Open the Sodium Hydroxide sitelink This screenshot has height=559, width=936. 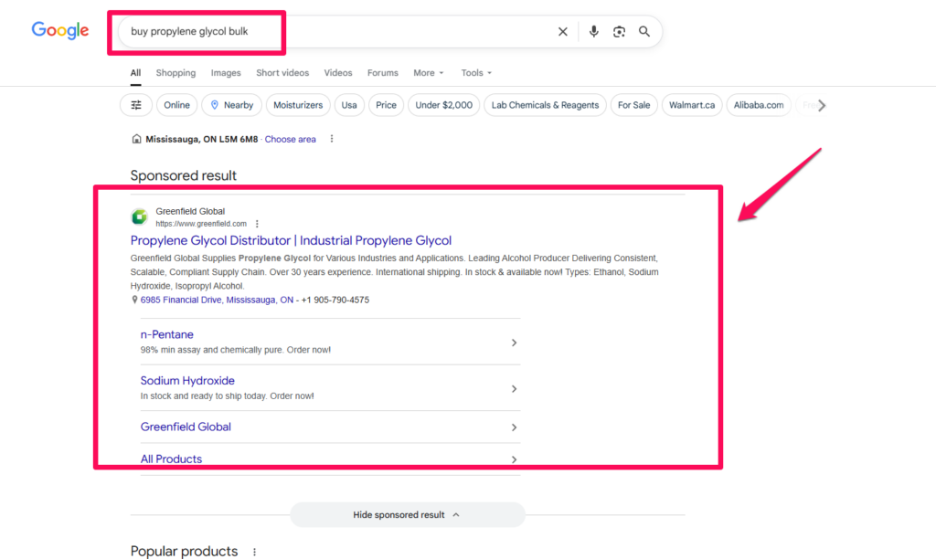187,381
